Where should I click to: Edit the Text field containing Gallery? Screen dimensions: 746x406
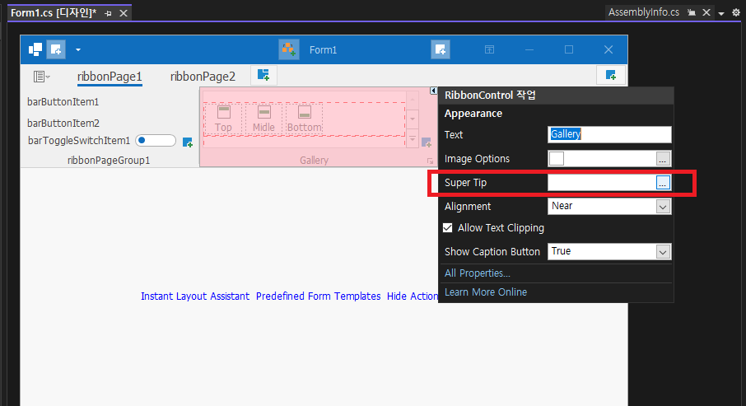pos(609,134)
